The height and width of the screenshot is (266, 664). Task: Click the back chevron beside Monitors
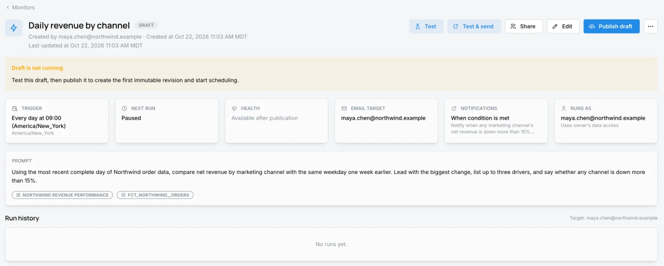pyautogui.click(x=8, y=7)
